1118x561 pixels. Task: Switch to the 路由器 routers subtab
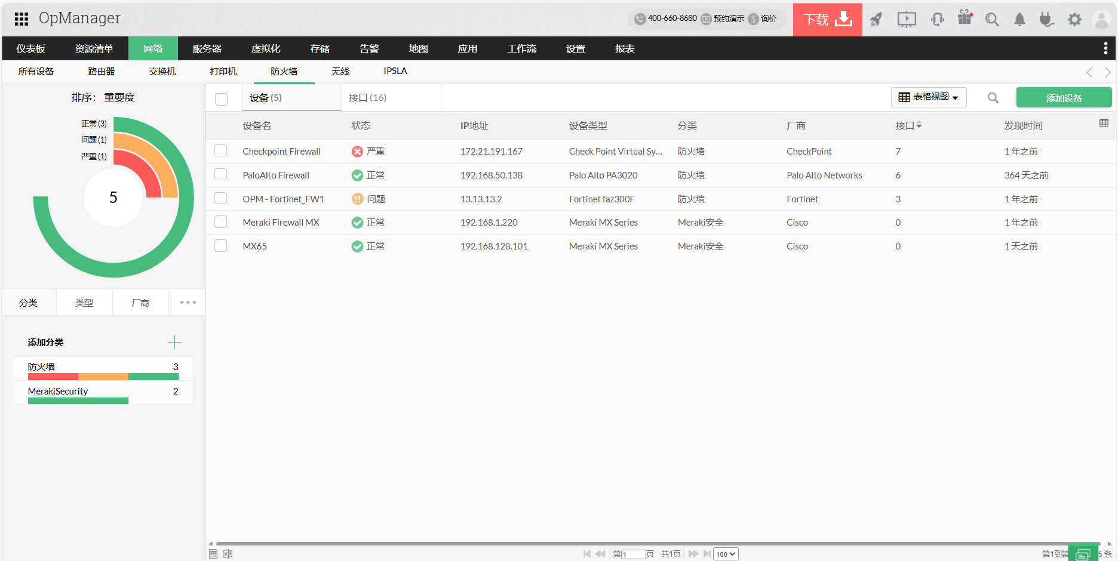tap(101, 71)
